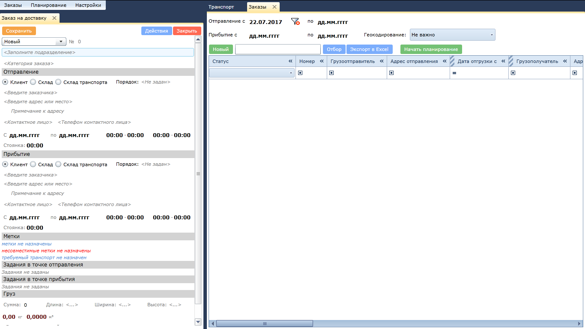Select the Заказ на доставку tab
The image size is (585, 329).
point(24,18)
